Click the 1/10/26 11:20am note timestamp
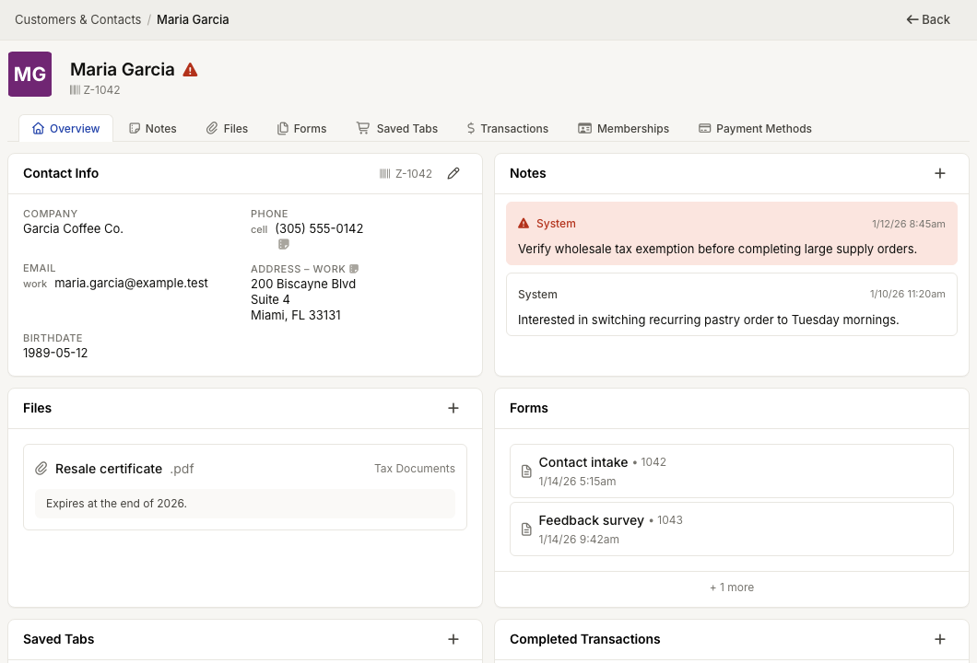Image resolution: width=977 pixels, height=663 pixels. tap(907, 294)
